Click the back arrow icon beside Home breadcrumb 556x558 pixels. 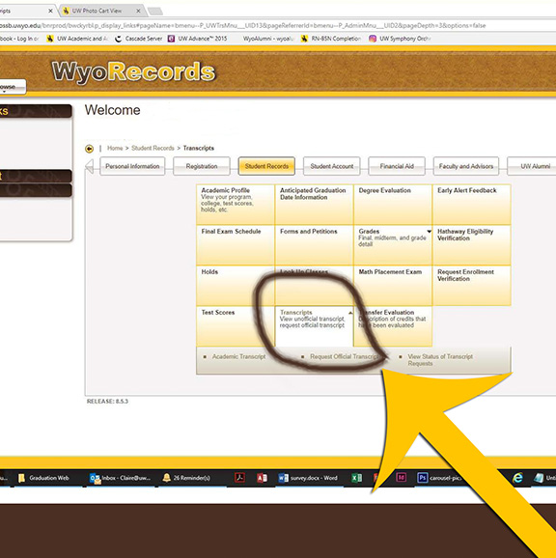[89, 149]
